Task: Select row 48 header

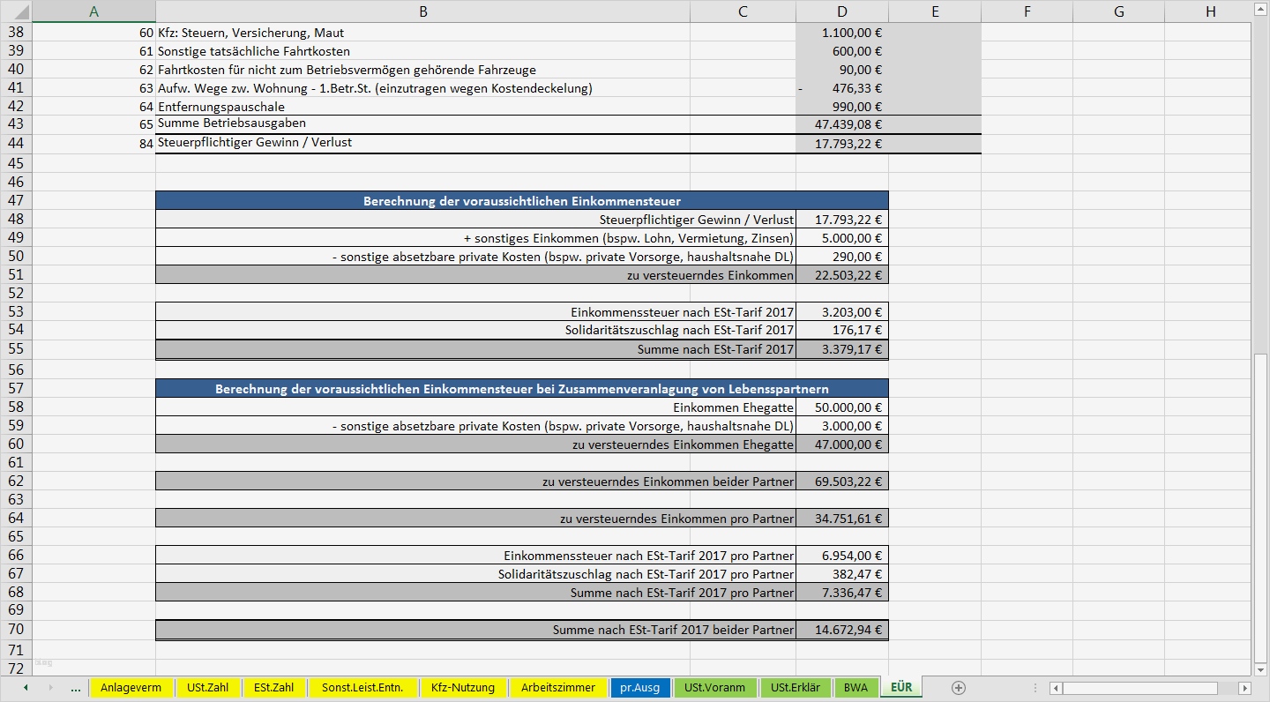Action: coord(15,219)
